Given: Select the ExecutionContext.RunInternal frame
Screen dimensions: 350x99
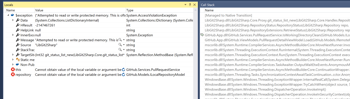Looking at the screenshot, I should (x=277, y=50).
